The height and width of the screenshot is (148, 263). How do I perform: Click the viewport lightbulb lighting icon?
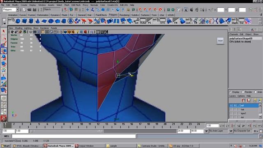pyautogui.click(x=77, y=32)
